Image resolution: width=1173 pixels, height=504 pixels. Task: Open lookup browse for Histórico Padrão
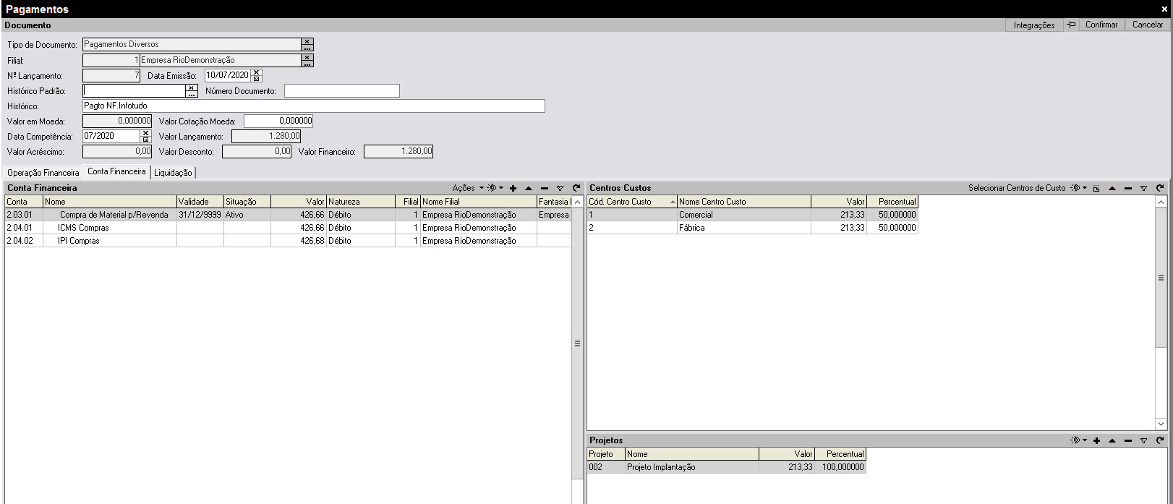coord(192,94)
